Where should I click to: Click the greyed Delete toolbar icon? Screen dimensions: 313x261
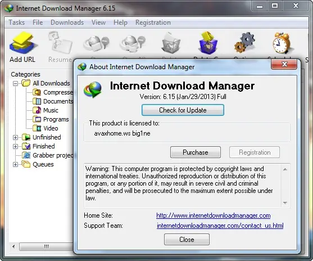tap(171, 43)
